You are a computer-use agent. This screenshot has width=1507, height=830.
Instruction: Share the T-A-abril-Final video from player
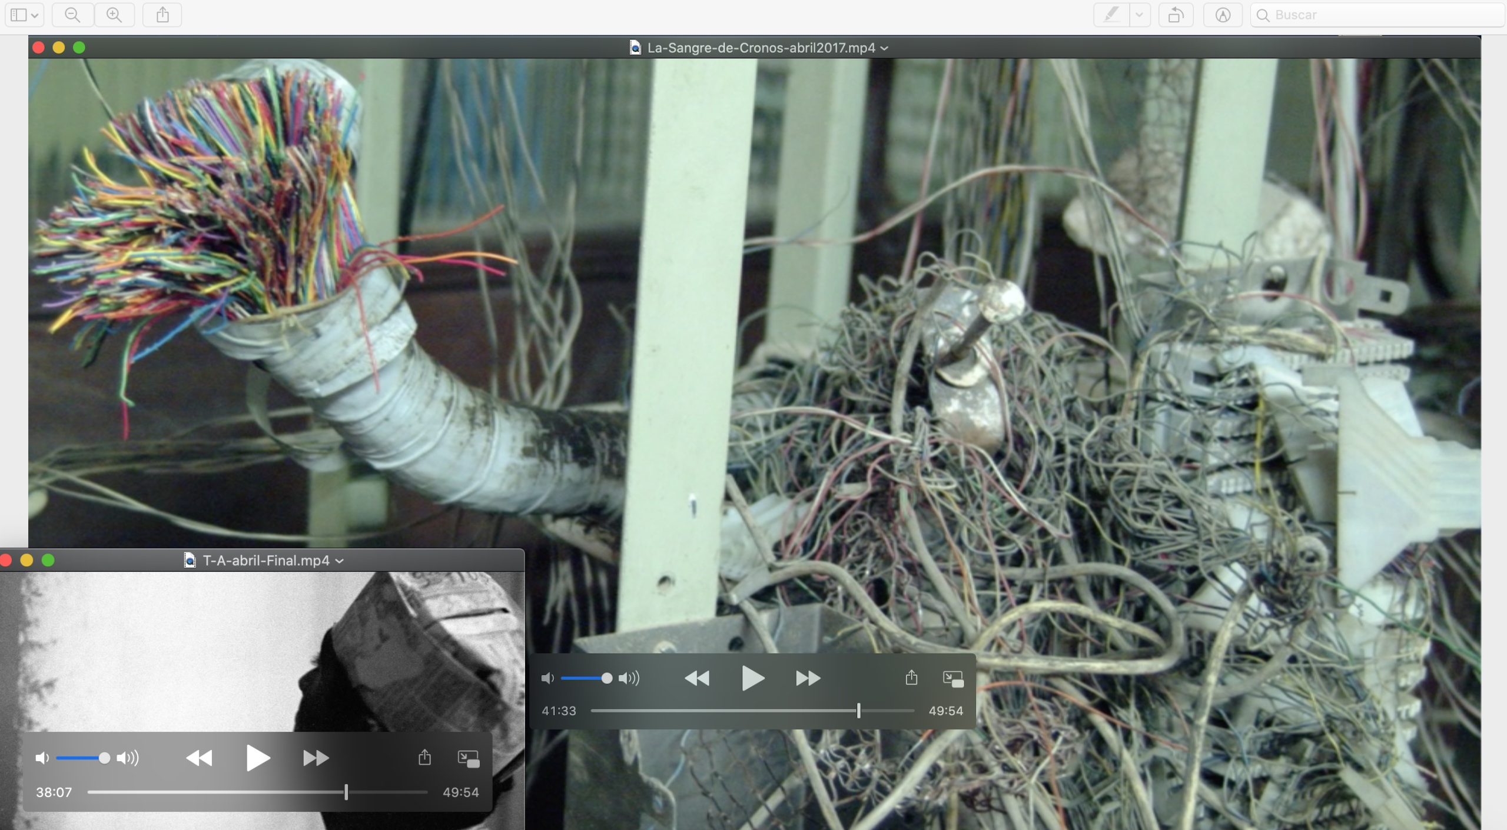[424, 758]
